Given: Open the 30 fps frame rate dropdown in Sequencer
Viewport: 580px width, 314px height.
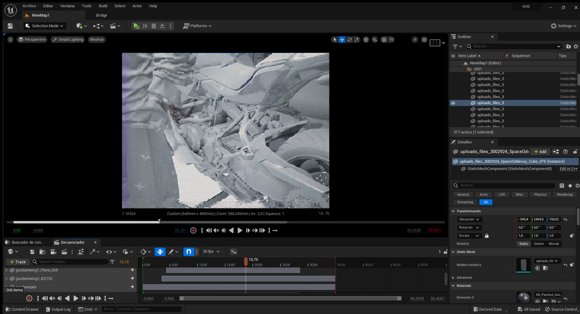Looking at the screenshot, I should [x=211, y=251].
